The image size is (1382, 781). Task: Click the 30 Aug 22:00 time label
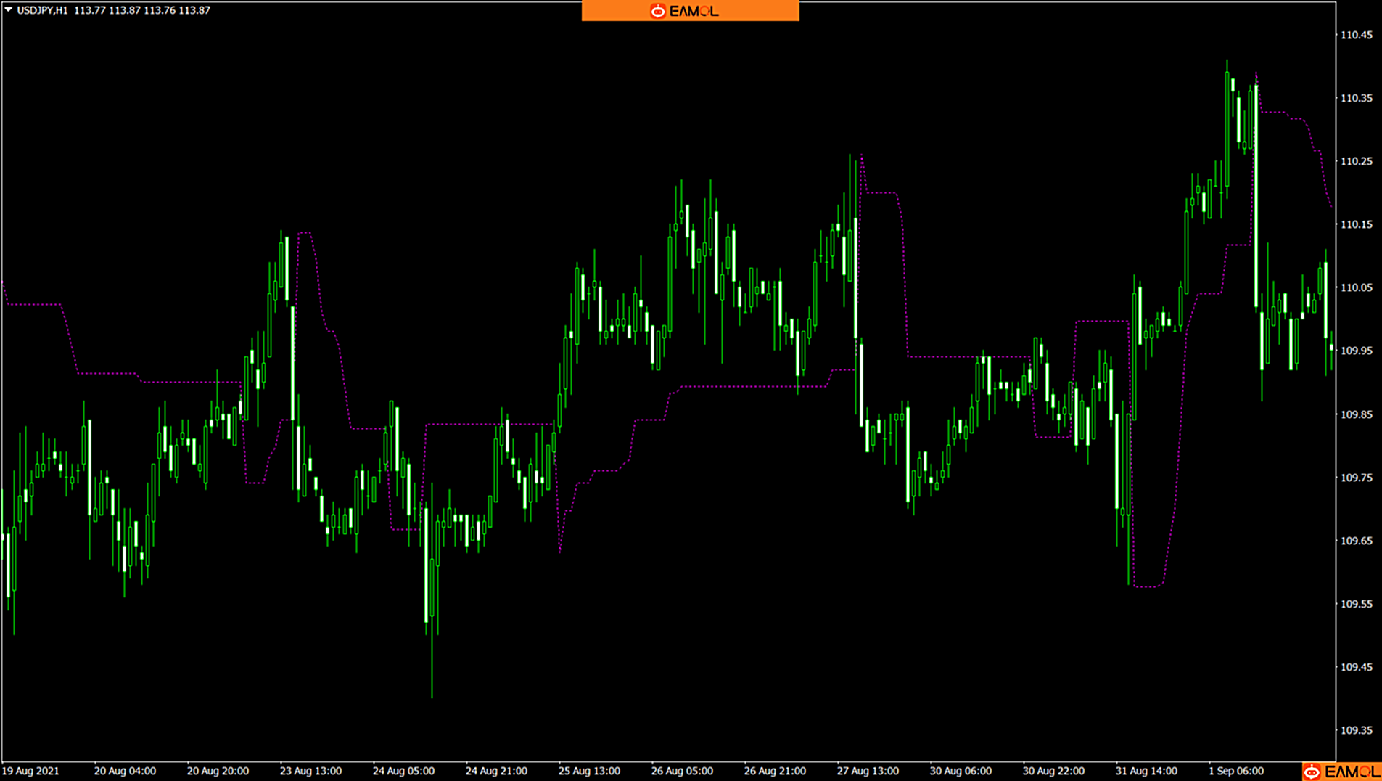point(1053,771)
